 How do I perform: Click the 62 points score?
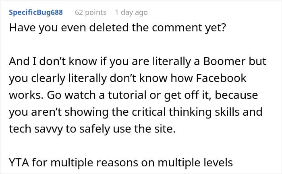(90, 12)
